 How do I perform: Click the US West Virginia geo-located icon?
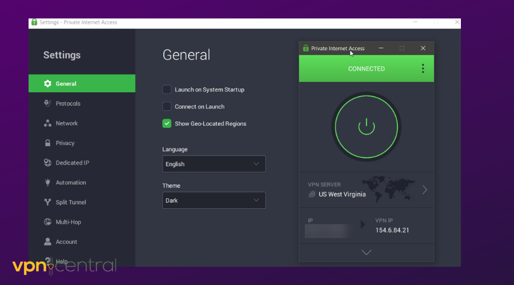pos(312,194)
